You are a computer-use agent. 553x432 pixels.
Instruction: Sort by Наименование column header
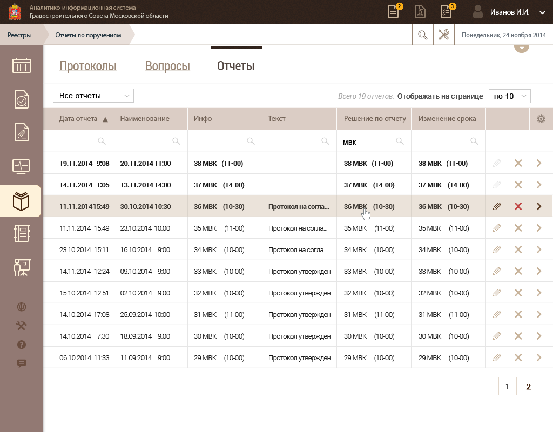(145, 119)
